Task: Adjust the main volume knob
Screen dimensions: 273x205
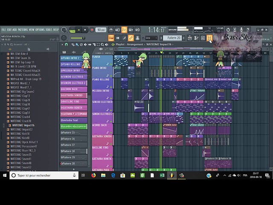Action: pyautogui.click(x=64, y=30)
